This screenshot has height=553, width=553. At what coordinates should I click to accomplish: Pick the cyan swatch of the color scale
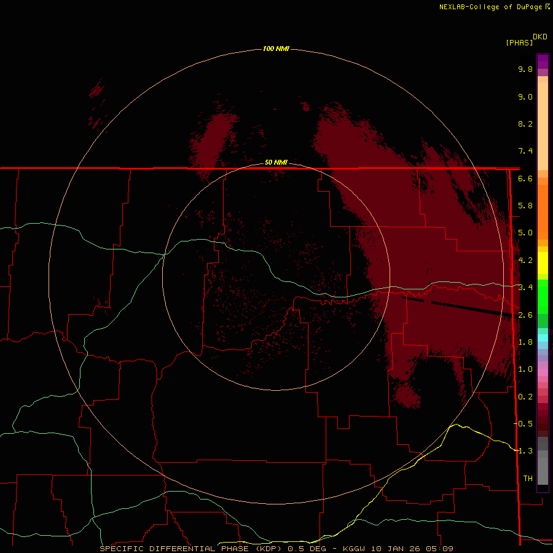543,337
